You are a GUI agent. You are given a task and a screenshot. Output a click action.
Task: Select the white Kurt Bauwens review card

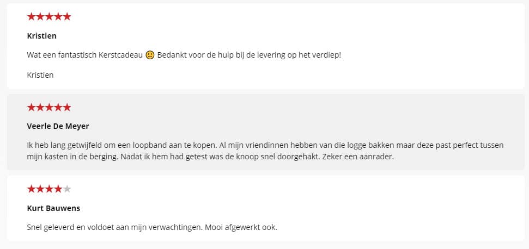coord(265,208)
